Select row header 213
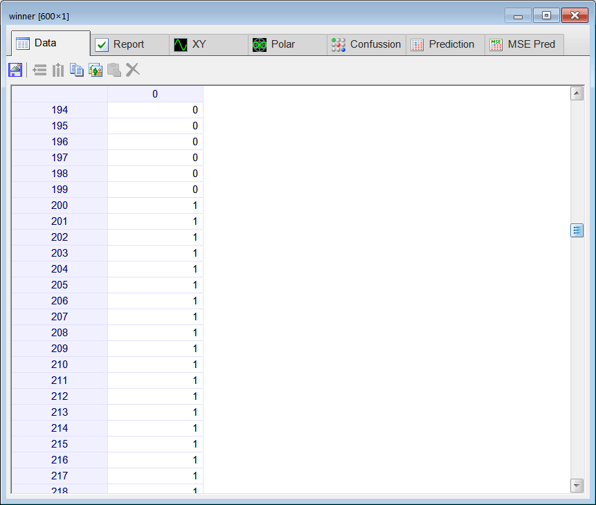Image resolution: width=596 pixels, height=505 pixels. coord(60,413)
